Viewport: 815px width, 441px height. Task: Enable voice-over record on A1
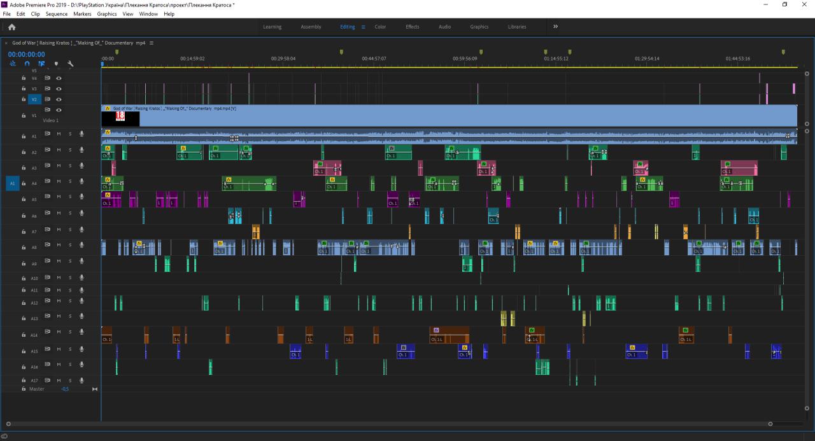click(81, 134)
